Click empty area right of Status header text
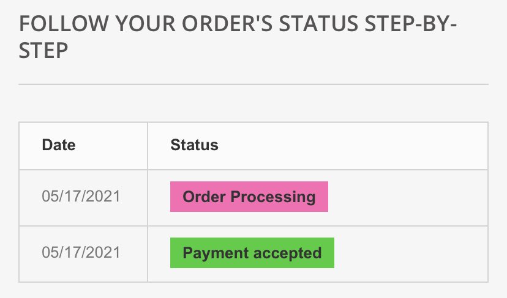507x298 pixels. 353,146
